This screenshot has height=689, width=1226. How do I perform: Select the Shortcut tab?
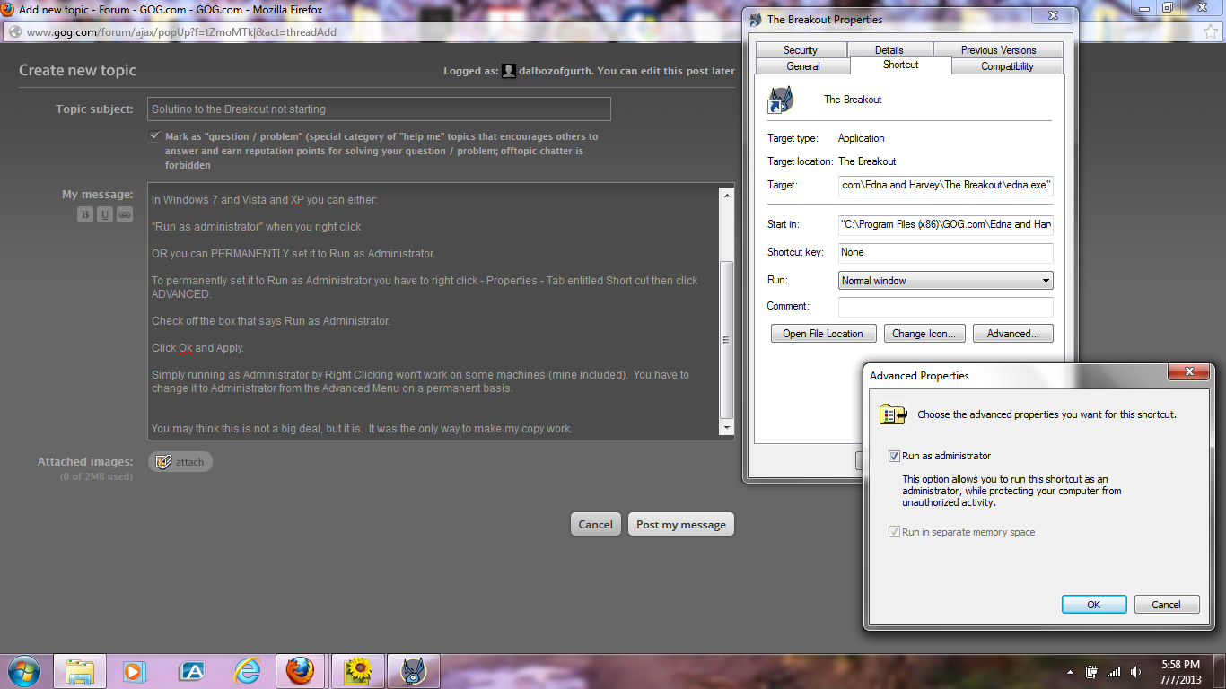pos(900,65)
